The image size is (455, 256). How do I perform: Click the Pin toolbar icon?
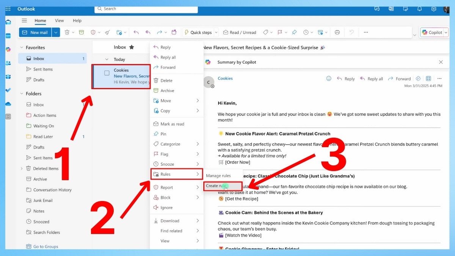coord(294,32)
